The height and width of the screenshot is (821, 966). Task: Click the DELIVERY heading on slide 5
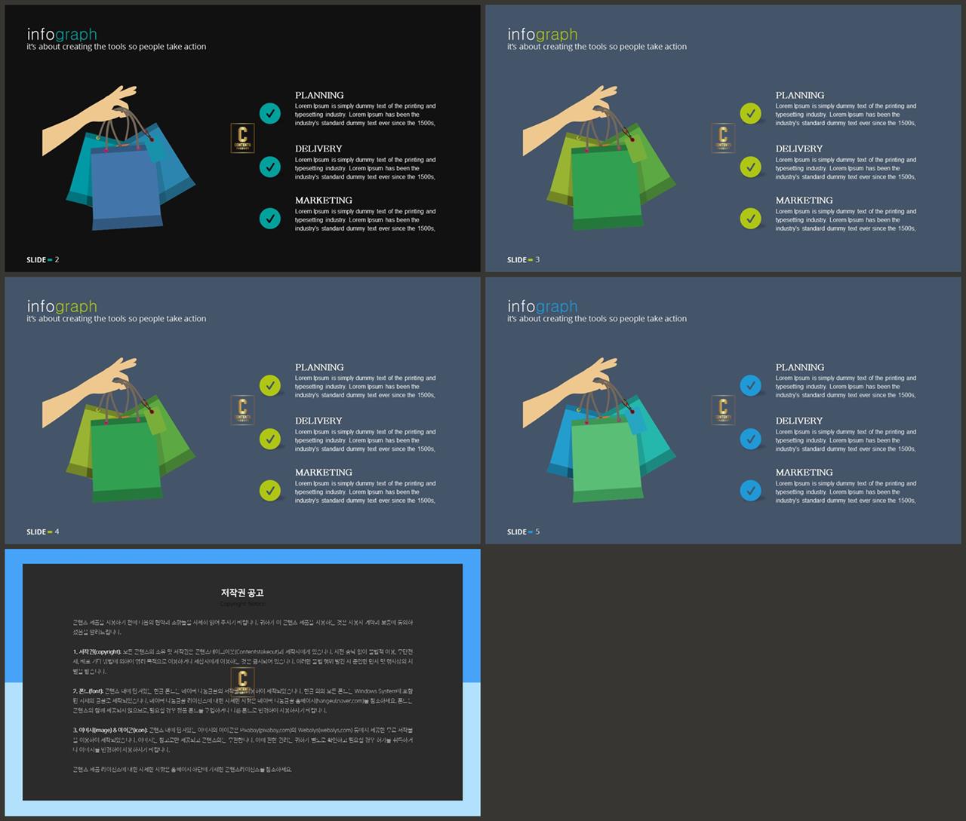click(x=799, y=421)
